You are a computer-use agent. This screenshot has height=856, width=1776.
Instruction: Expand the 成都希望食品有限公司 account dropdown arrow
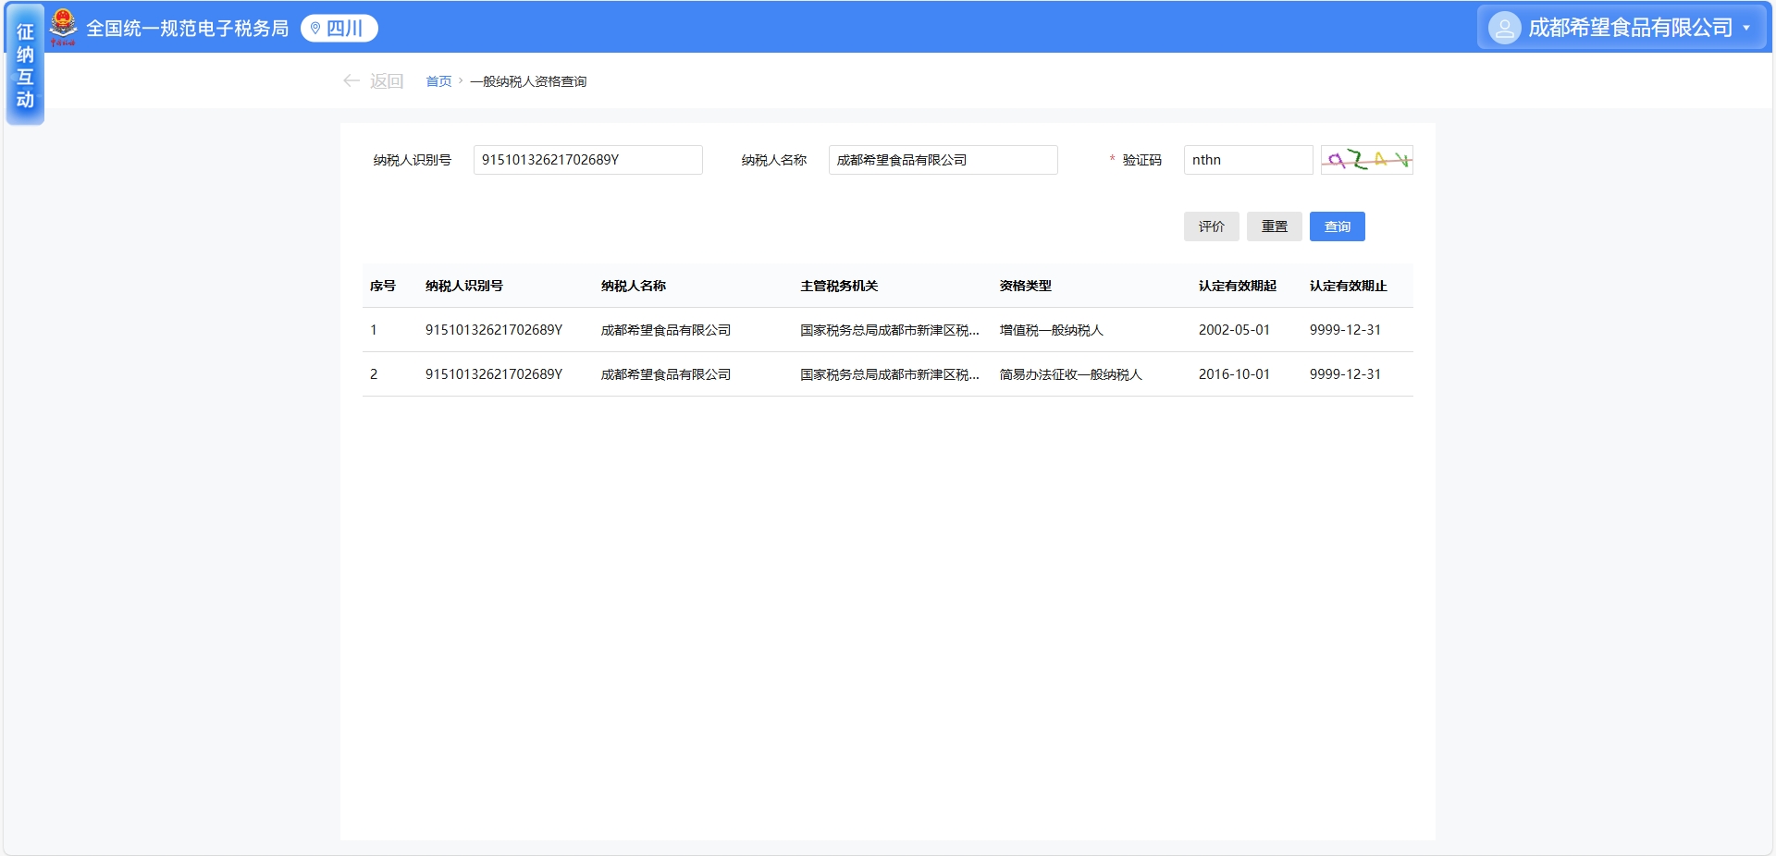click(x=1746, y=28)
